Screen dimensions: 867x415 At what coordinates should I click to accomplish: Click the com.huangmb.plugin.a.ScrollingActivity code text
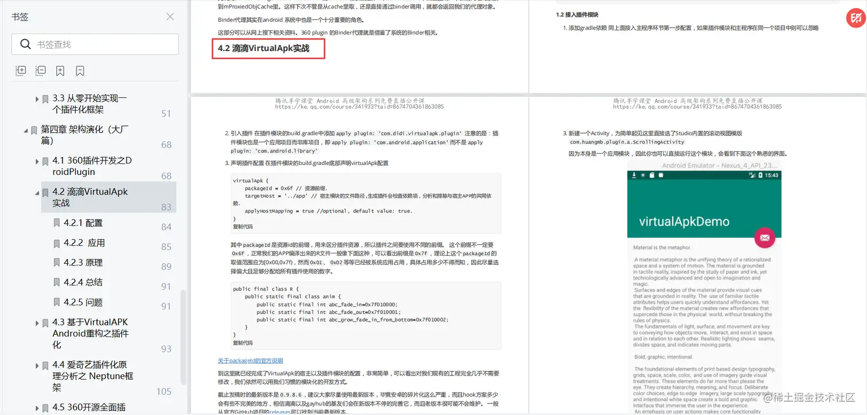point(627,142)
